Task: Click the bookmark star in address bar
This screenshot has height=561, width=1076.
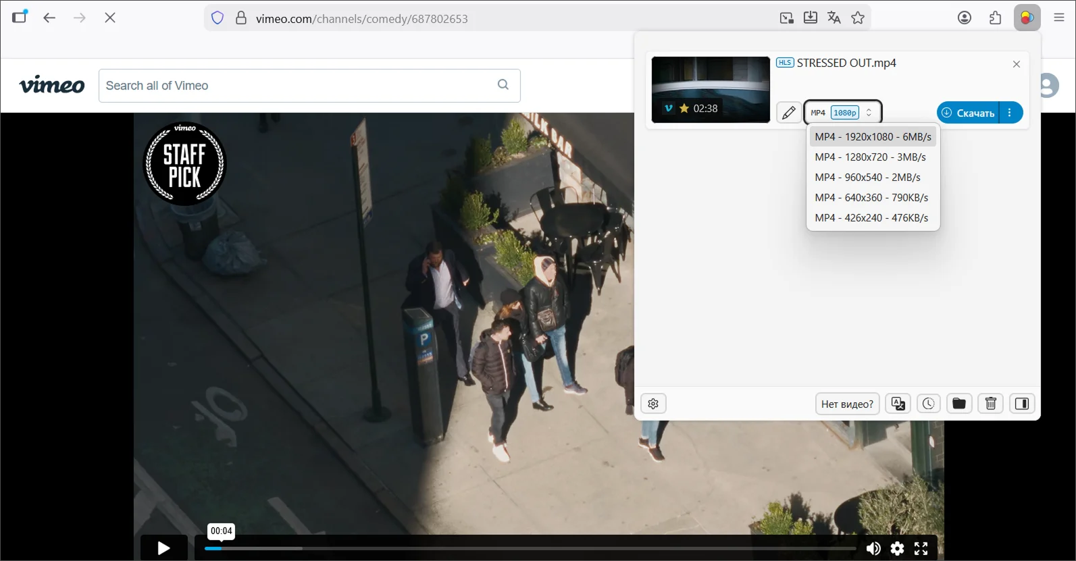Action: click(x=858, y=18)
